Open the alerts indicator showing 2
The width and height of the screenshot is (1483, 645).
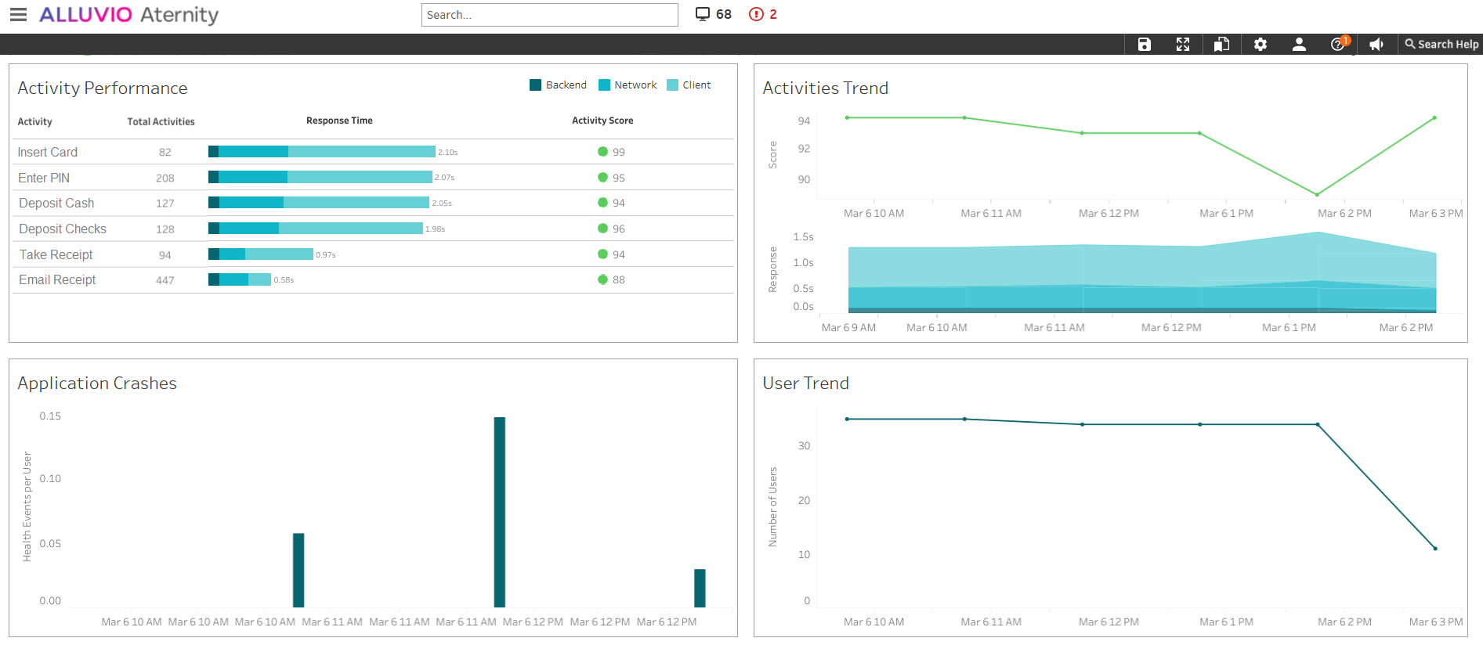[x=763, y=14]
